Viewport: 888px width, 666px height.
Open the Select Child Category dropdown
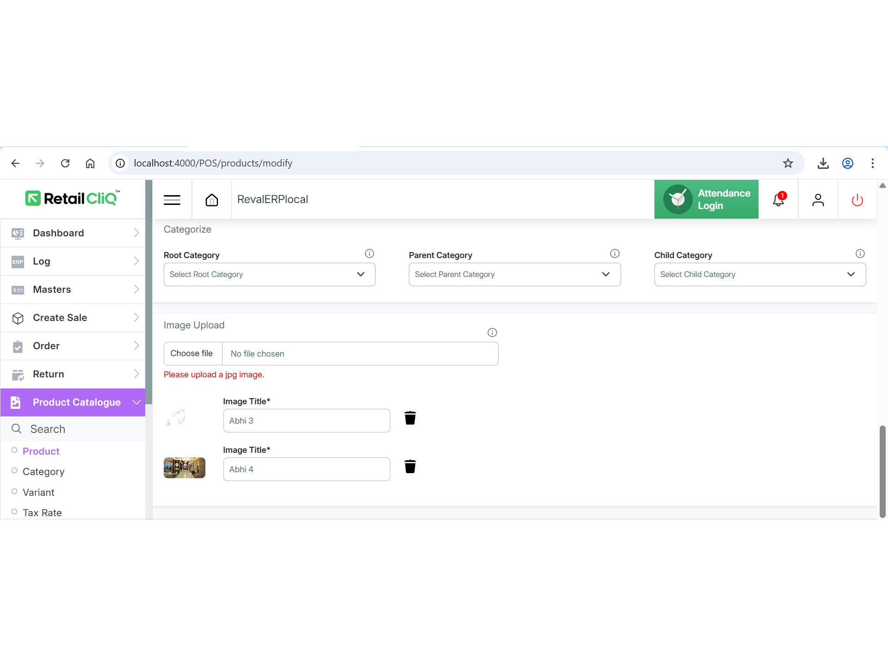click(x=759, y=274)
